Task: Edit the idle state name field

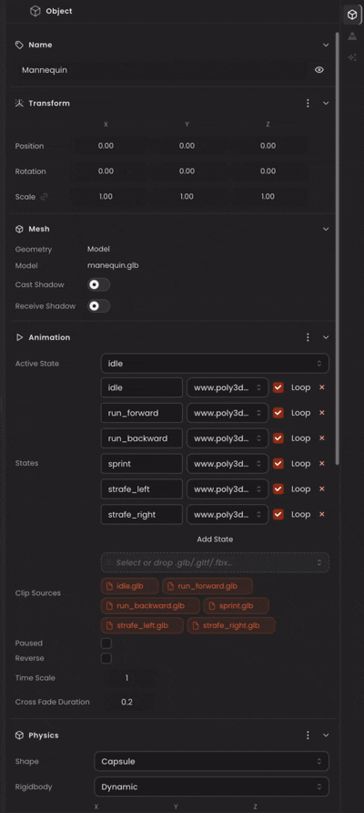Action: (142, 387)
